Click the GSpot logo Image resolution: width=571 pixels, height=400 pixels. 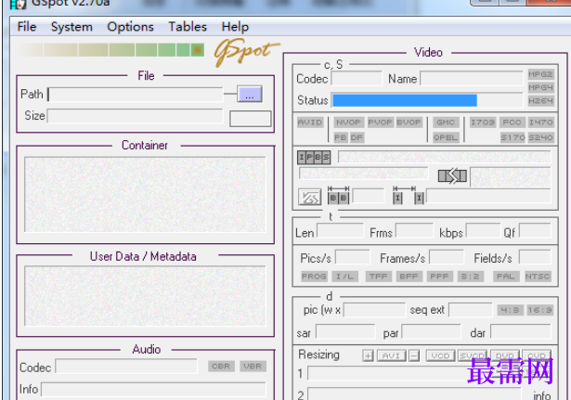click(246, 52)
